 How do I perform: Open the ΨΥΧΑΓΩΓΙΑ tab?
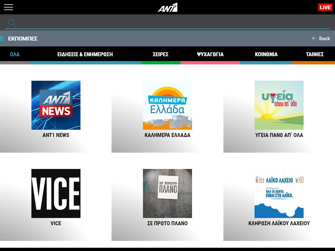210,54
